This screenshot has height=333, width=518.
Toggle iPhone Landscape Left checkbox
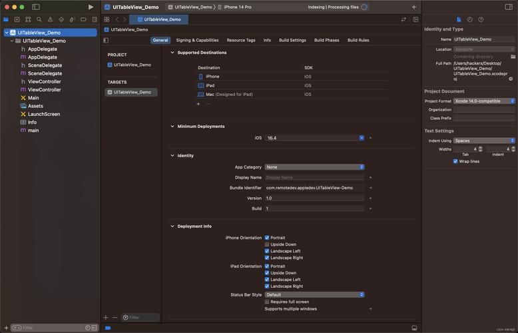point(267,251)
